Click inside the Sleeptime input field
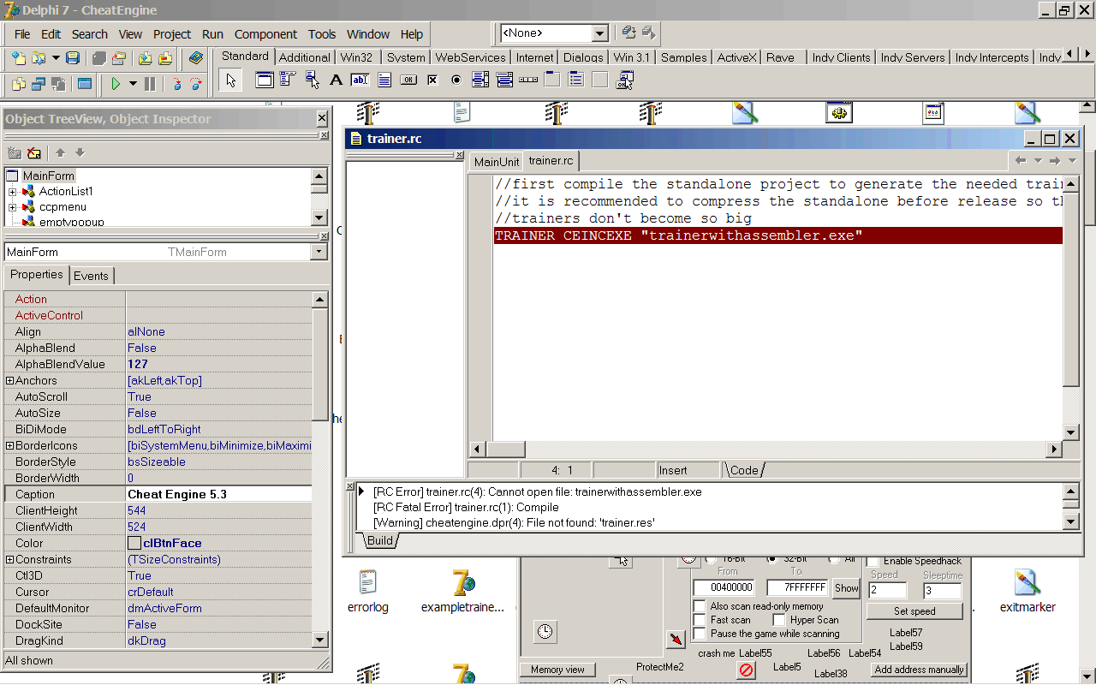Image resolution: width=1096 pixels, height=685 pixels. click(943, 590)
